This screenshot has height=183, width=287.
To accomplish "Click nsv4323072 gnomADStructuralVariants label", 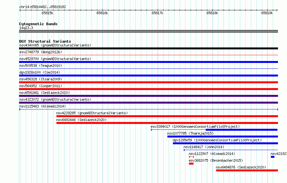I will click(x=55, y=99).
